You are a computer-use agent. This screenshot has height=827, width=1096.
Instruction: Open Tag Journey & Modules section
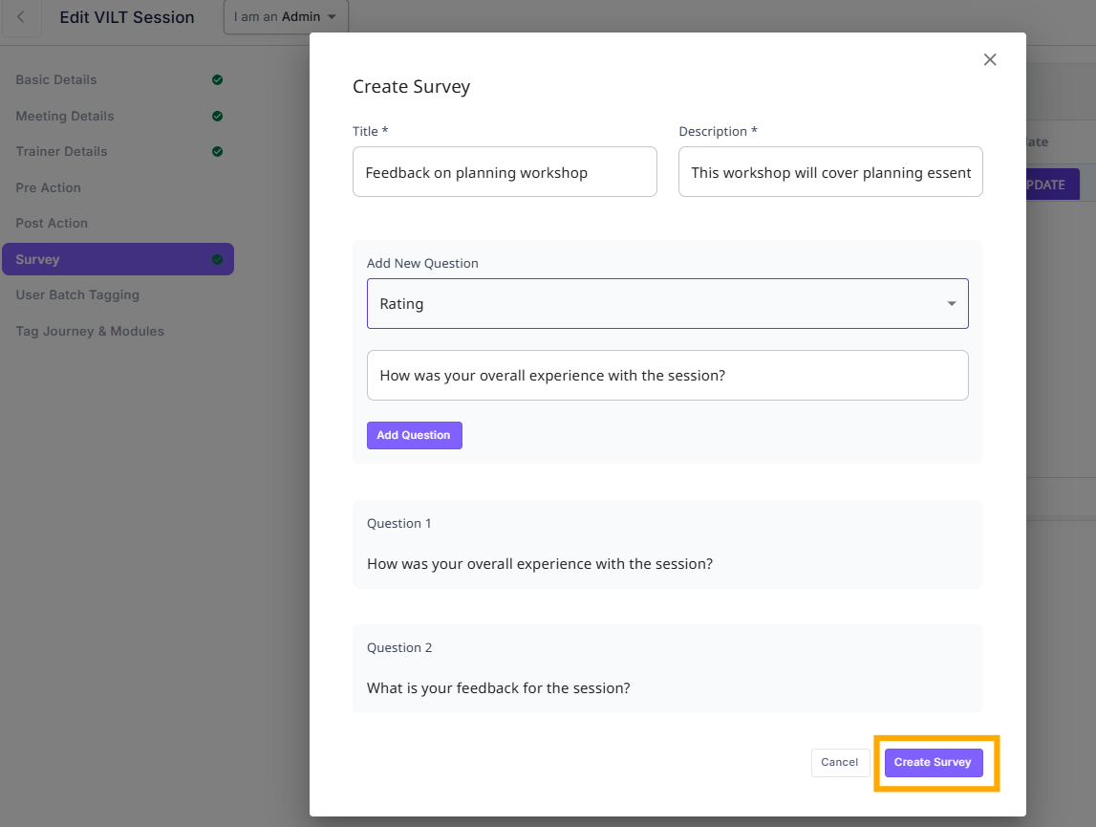90,331
